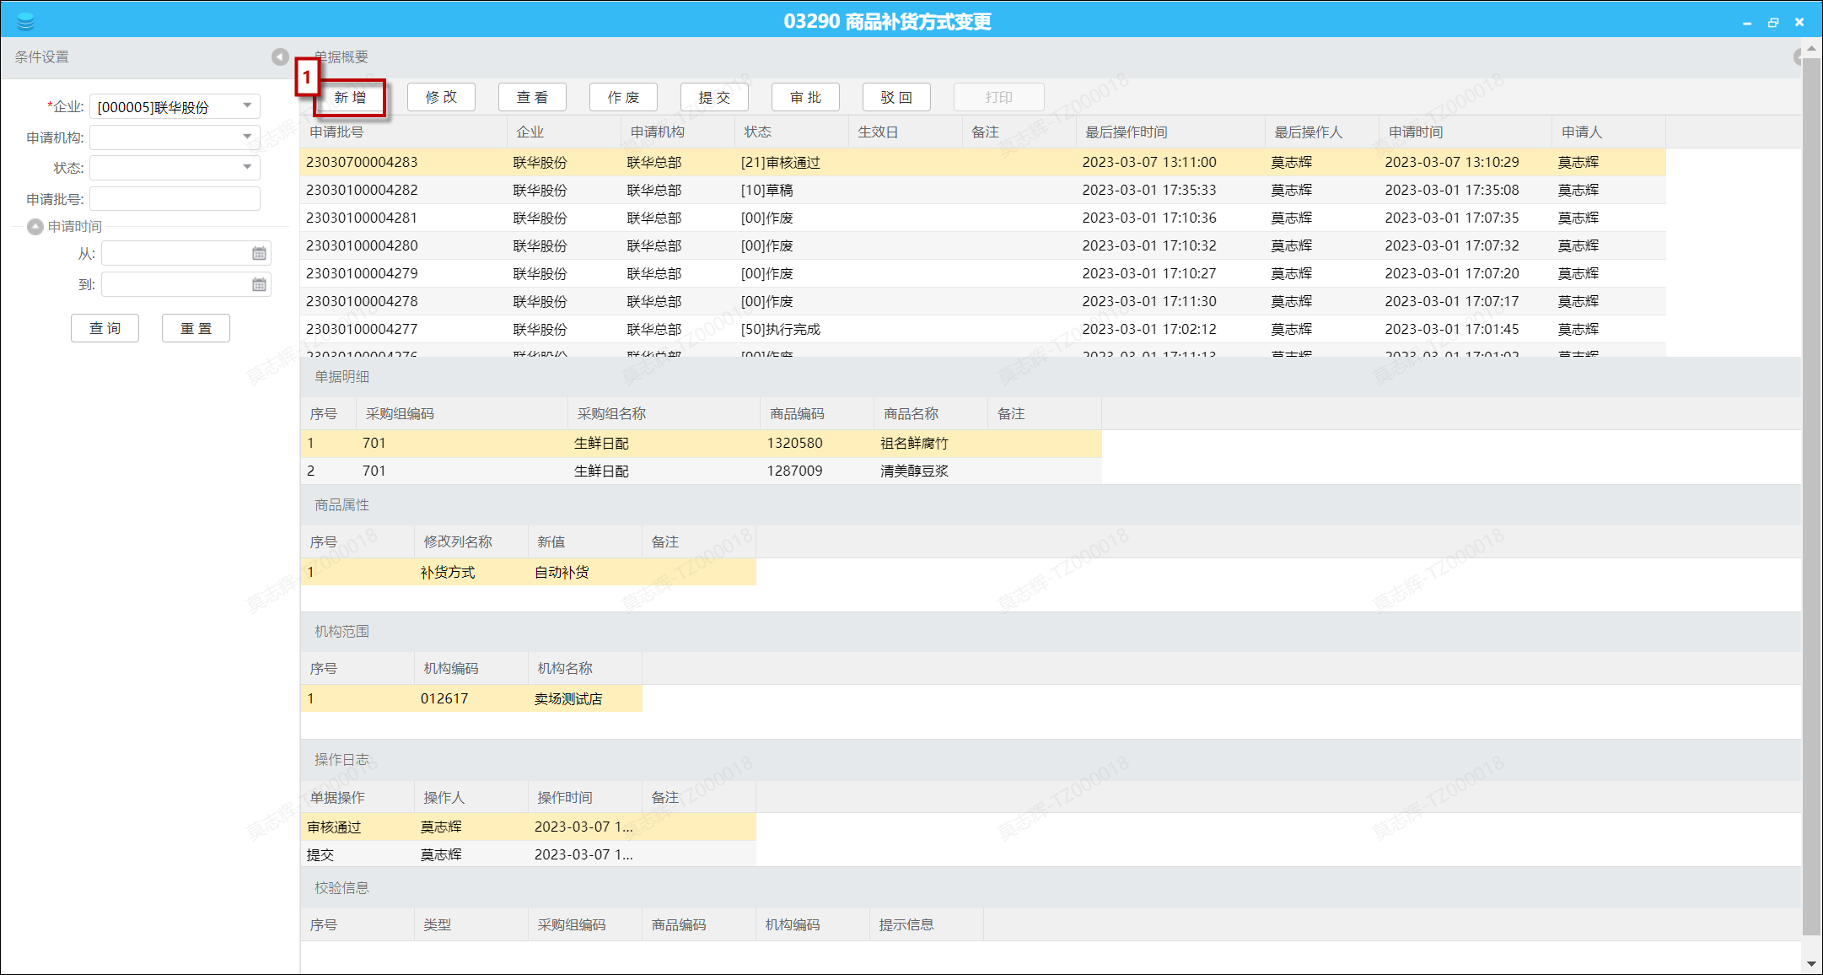1823x975 pixels.
Task: Collapse the 条件设置 panel with arrow icon
Action: point(280,57)
